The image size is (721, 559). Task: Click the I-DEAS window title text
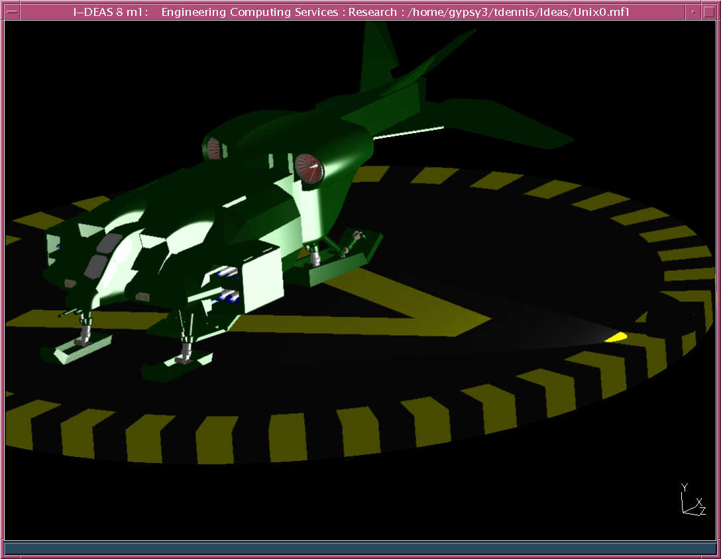coord(351,11)
